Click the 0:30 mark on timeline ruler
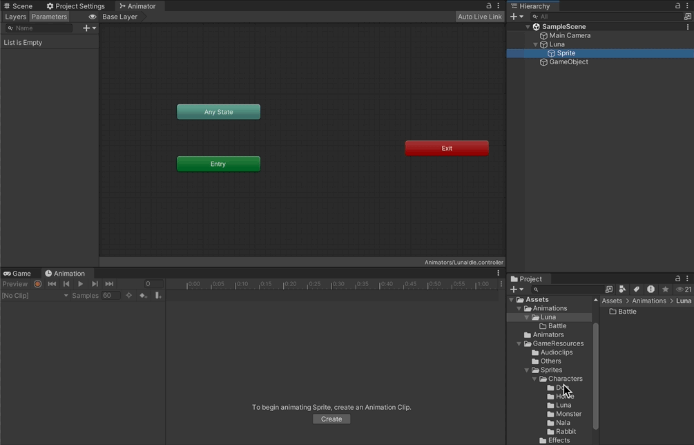The height and width of the screenshot is (445, 694). click(338, 284)
